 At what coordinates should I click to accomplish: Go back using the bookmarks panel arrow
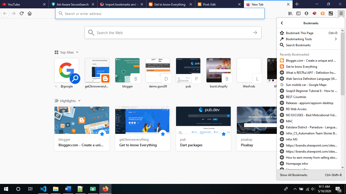pyautogui.click(x=282, y=23)
